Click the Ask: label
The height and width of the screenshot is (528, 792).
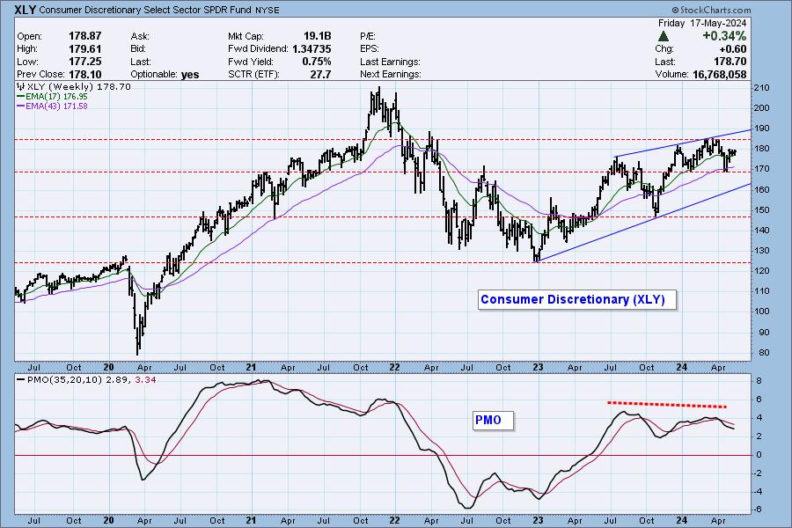point(140,36)
